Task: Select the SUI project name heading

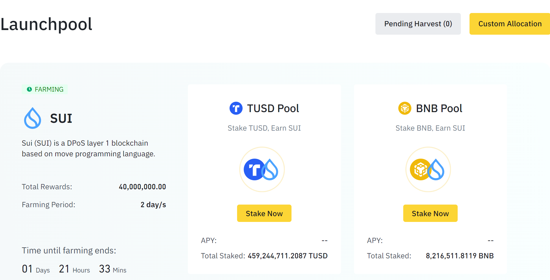Action: coord(61,118)
